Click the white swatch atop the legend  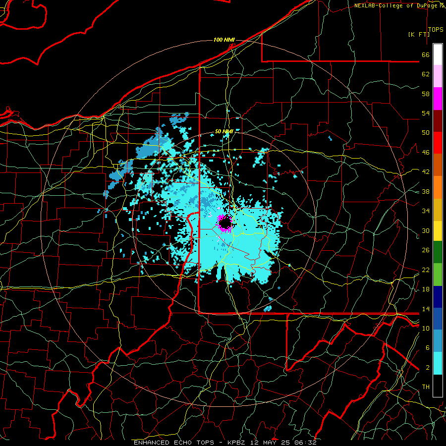tap(438, 55)
